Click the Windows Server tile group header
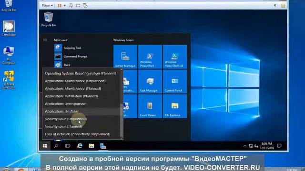 (x=123, y=40)
